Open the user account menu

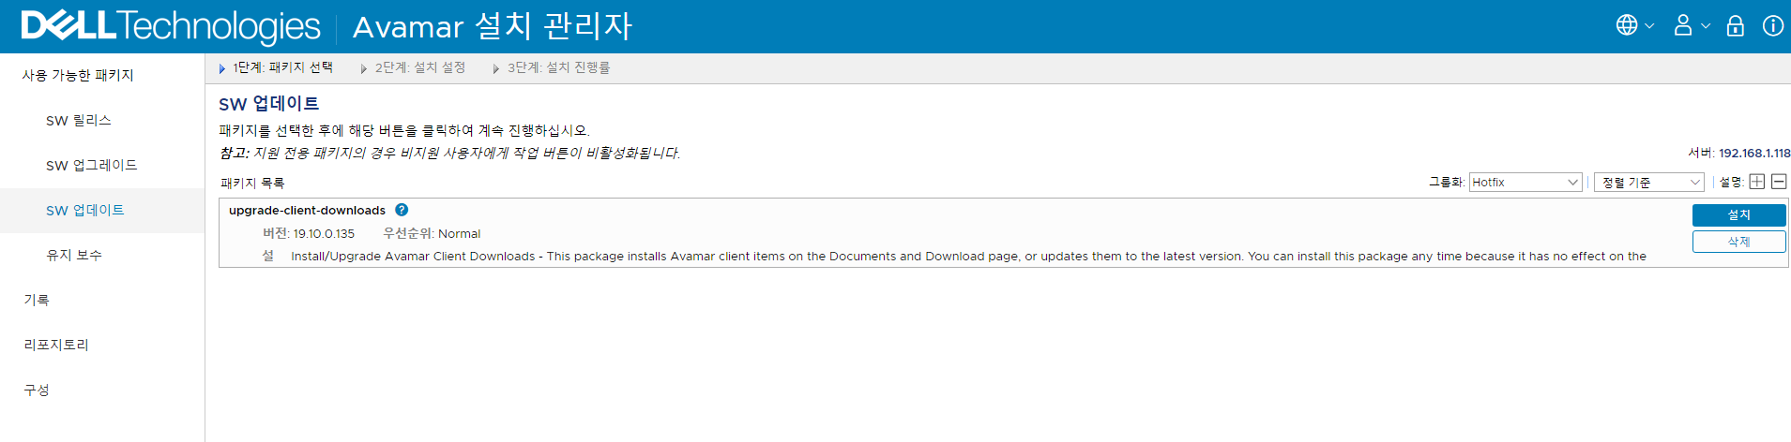[1692, 25]
